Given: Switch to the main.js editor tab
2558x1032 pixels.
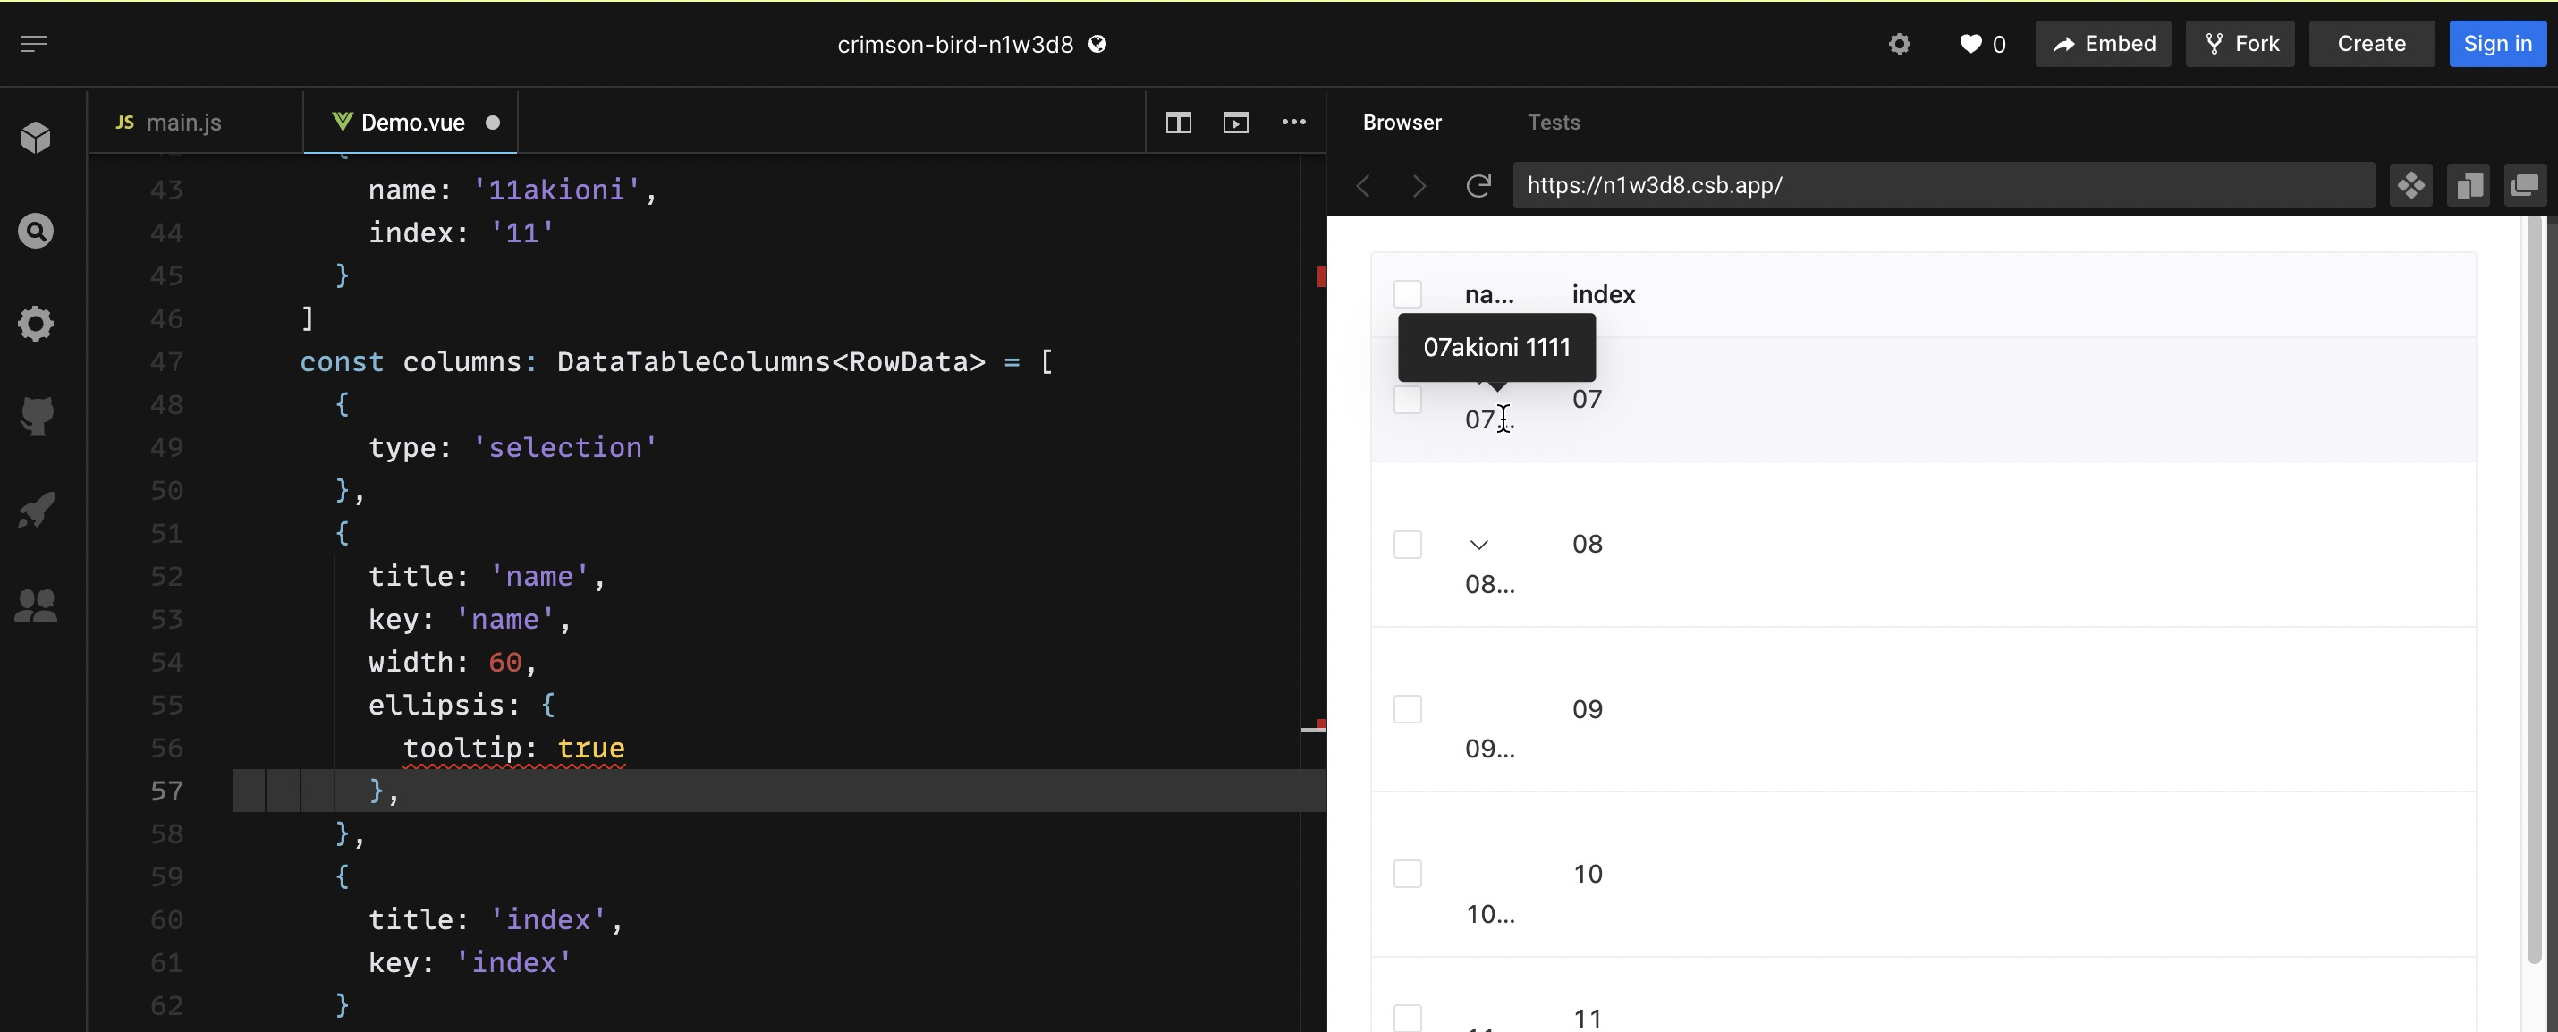Looking at the screenshot, I should 182,123.
